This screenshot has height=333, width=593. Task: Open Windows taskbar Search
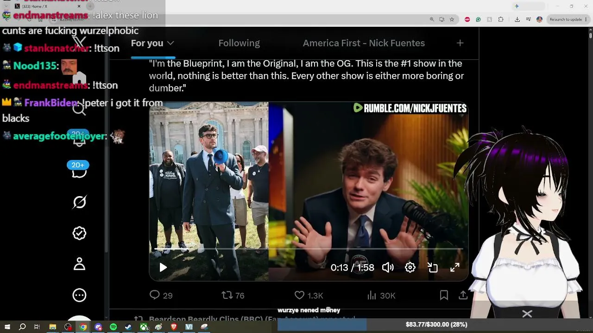click(22, 327)
